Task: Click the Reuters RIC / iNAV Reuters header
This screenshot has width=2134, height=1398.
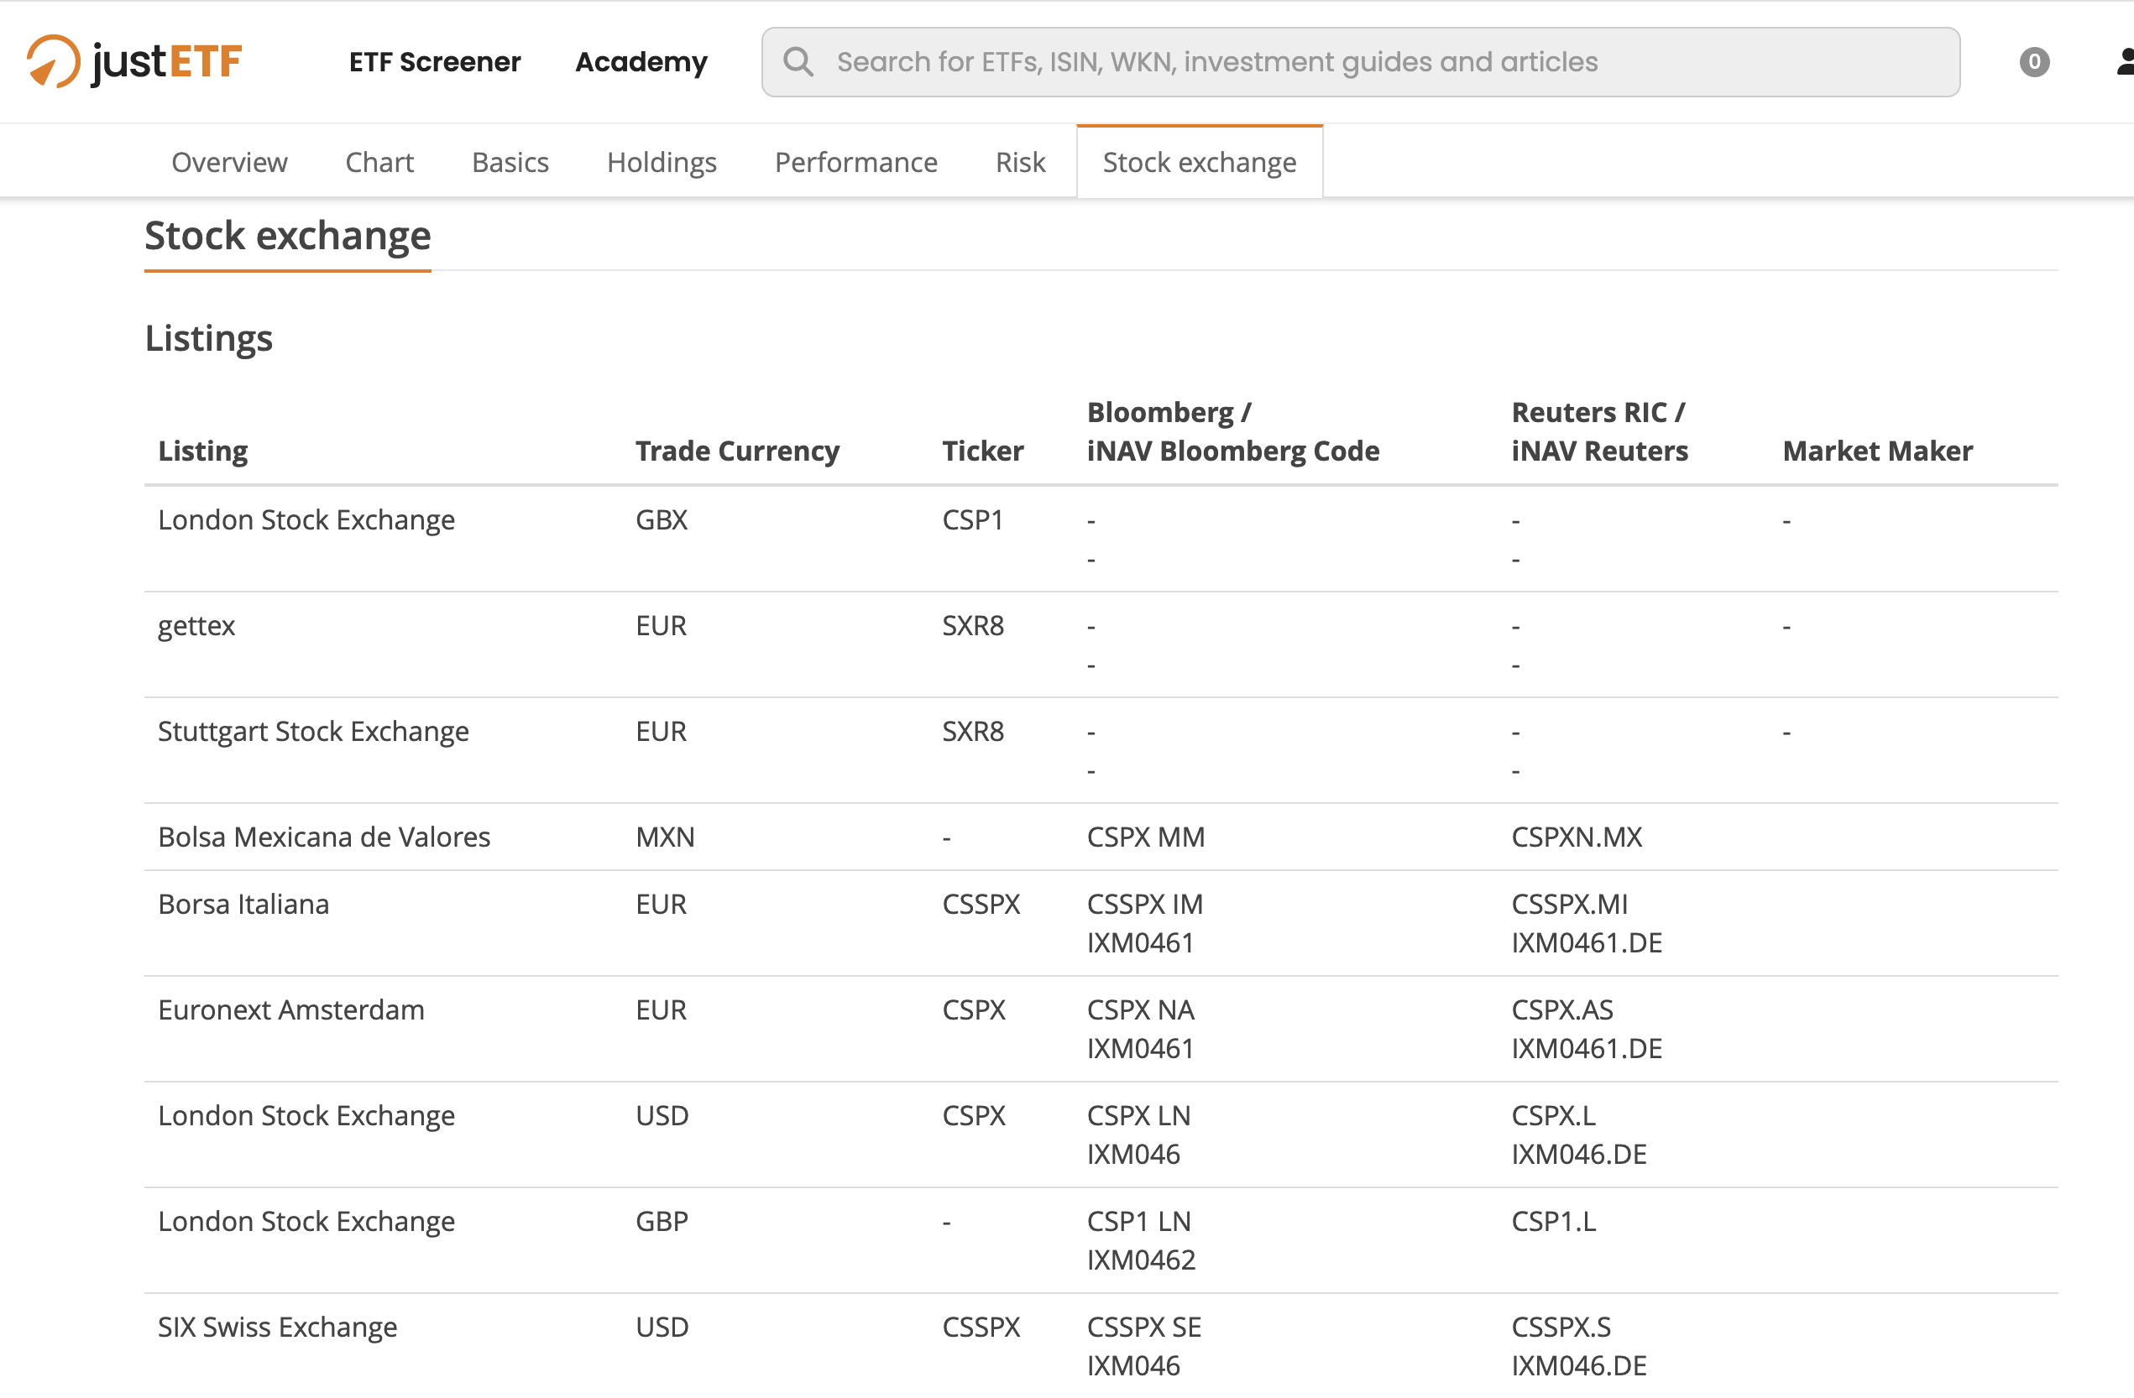Action: pyautogui.click(x=1599, y=431)
